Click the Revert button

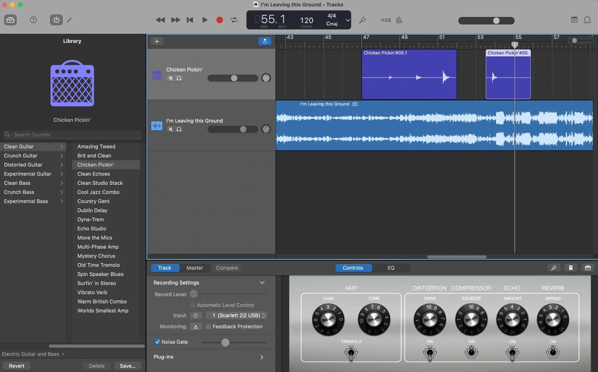click(16, 366)
